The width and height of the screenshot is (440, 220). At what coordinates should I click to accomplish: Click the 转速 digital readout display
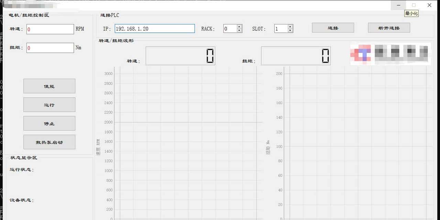click(x=180, y=56)
